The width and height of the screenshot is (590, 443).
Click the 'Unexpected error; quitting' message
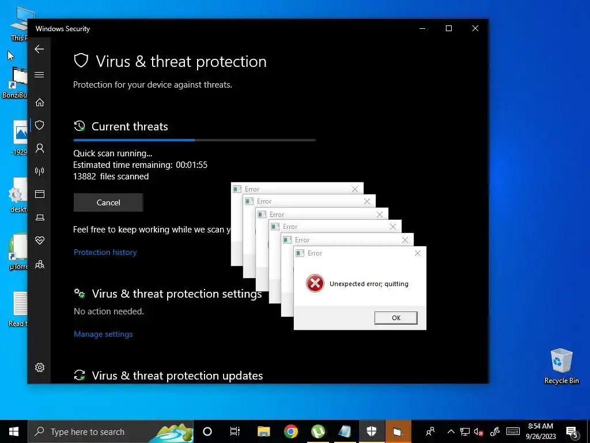(369, 284)
